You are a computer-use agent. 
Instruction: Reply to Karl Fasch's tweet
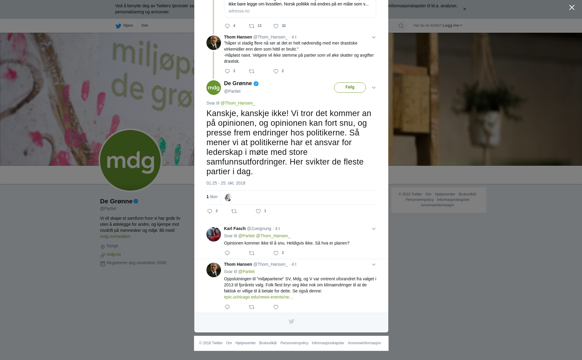(x=227, y=253)
